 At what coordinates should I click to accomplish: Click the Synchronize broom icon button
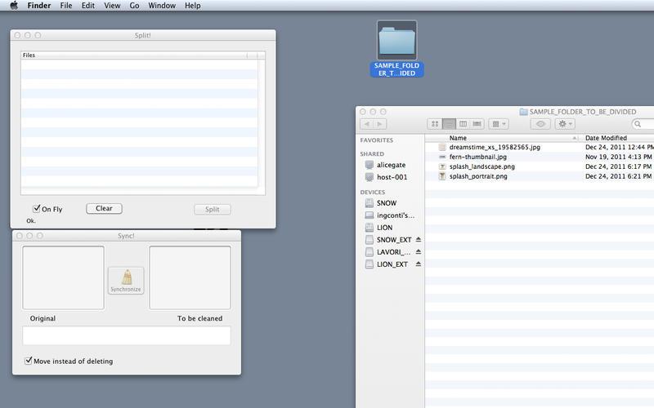coord(126,280)
